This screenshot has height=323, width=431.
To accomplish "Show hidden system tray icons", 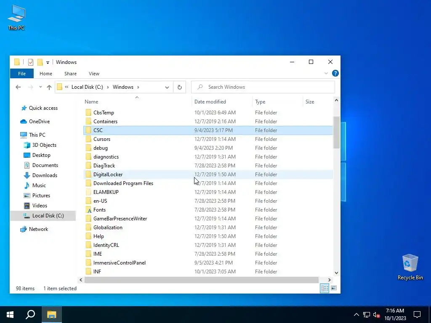I will click(356, 315).
